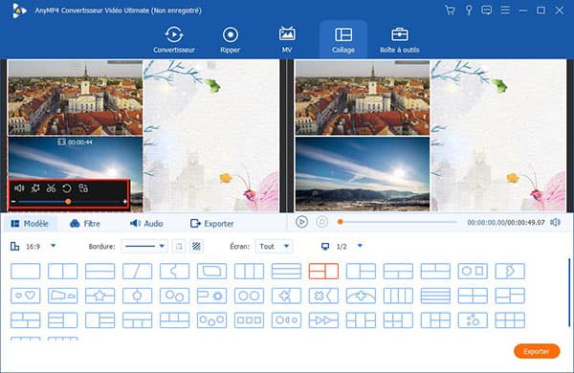Click the template list vertical scrollbar
Image resolution: width=574 pixels, height=373 pixels.
[569, 293]
